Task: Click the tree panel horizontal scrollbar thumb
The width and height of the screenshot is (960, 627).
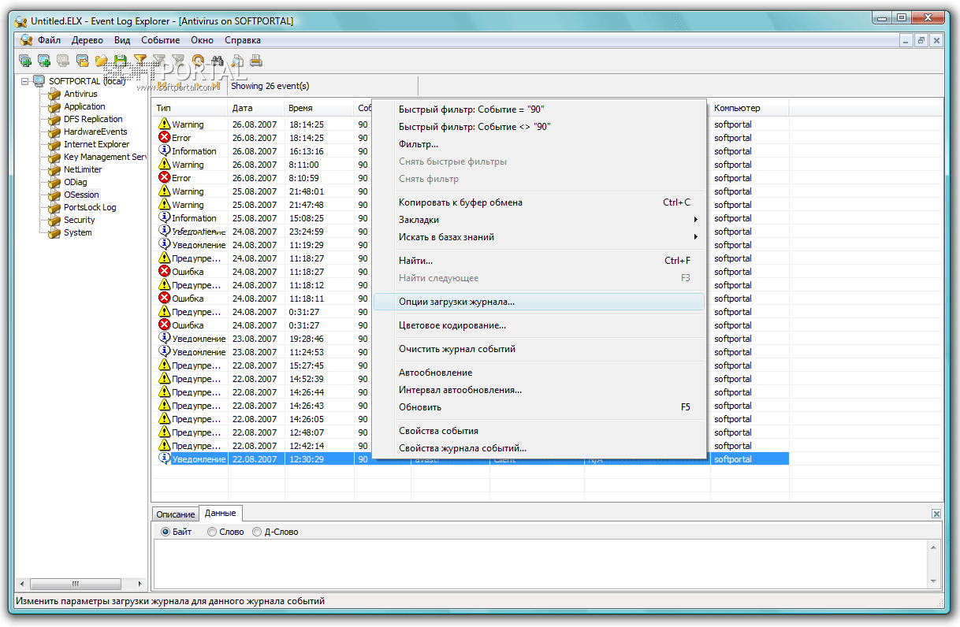Action: [76, 584]
